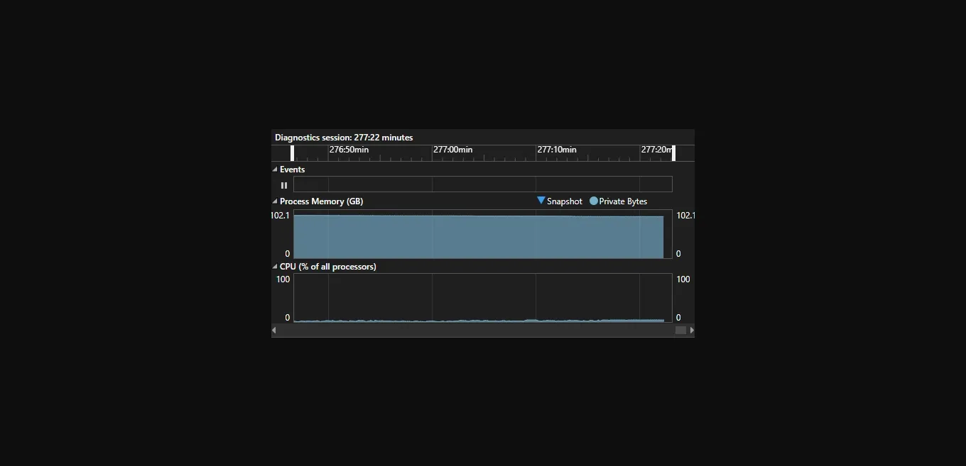This screenshot has height=466, width=966.
Task: Select the left time range handle
Action: click(x=292, y=152)
